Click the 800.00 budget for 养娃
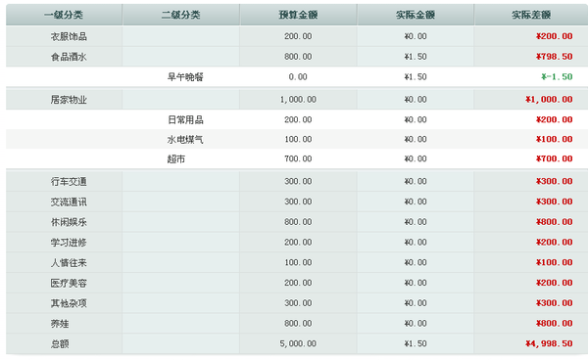This screenshot has width=588, height=360. point(298,324)
